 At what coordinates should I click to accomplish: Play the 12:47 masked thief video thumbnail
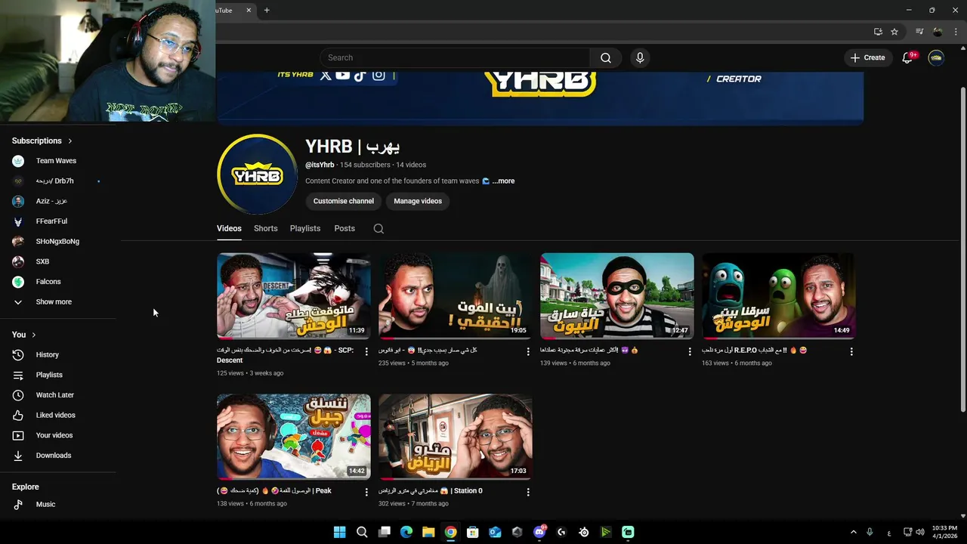[x=617, y=295]
